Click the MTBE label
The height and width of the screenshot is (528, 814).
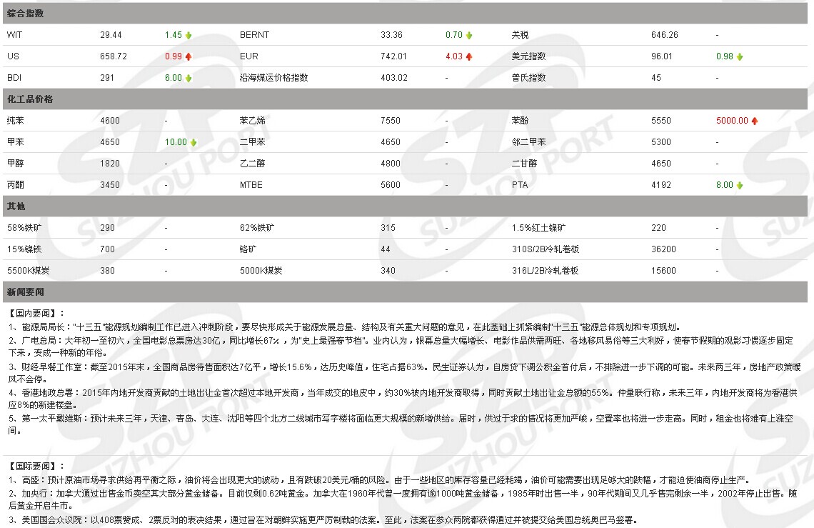251,184
